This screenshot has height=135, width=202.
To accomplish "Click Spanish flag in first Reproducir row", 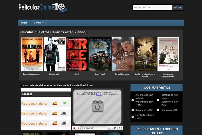I will (55, 103).
